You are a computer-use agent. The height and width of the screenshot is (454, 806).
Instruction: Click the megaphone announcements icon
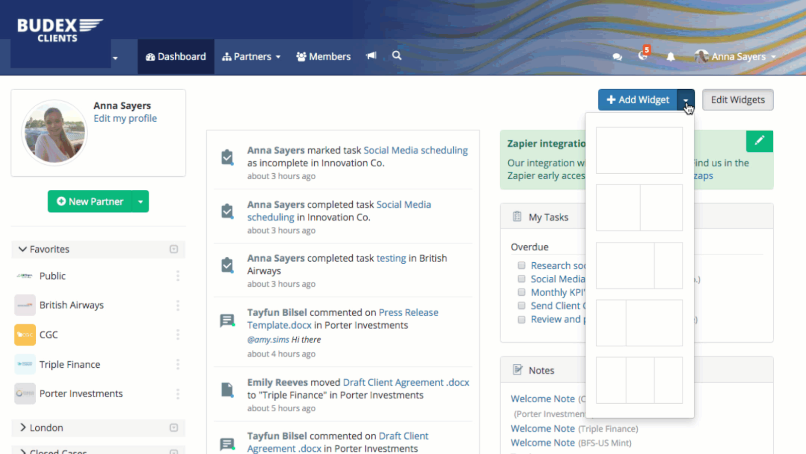371,56
